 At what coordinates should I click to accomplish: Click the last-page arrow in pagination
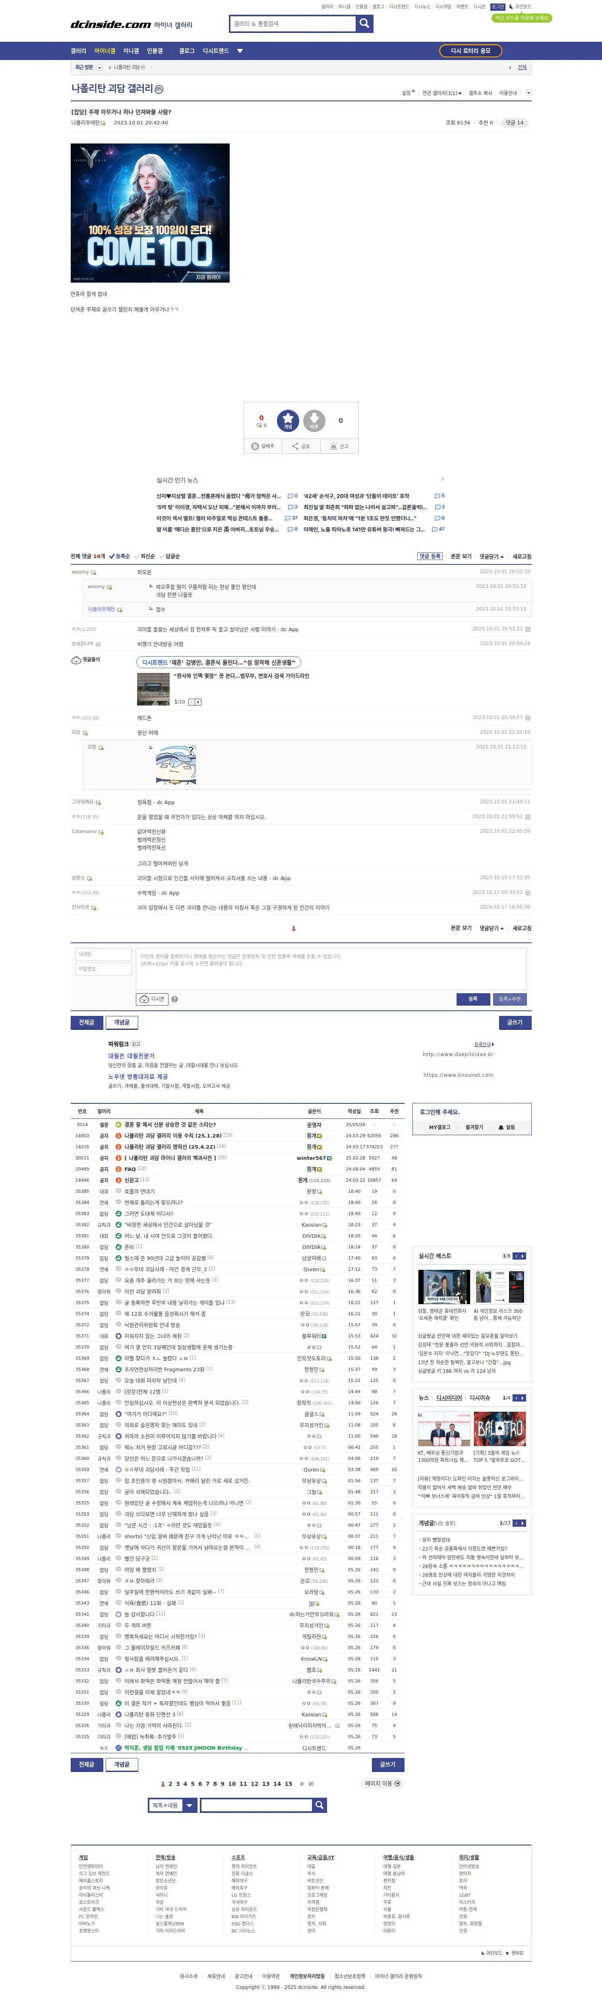click(311, 1783)
